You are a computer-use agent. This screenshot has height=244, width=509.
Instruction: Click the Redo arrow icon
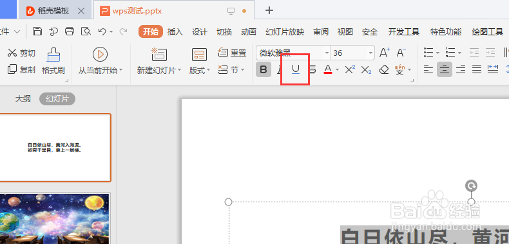(x=123, y=31)
